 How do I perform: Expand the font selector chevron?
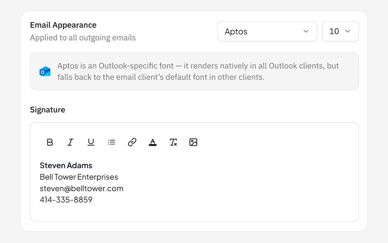point(305,32)
